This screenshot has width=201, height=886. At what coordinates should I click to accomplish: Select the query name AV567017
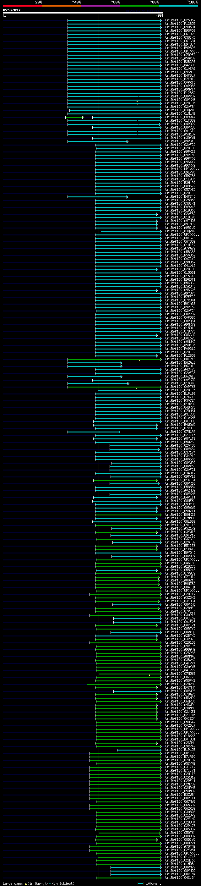(12, 10)
